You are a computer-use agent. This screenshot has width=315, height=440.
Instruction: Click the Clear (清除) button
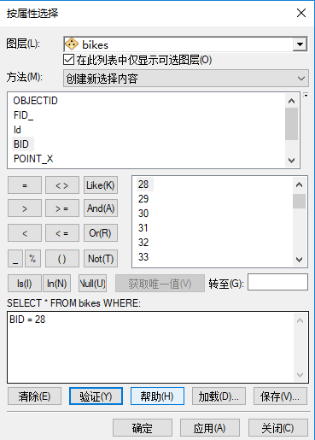click(x=34, y=396)
